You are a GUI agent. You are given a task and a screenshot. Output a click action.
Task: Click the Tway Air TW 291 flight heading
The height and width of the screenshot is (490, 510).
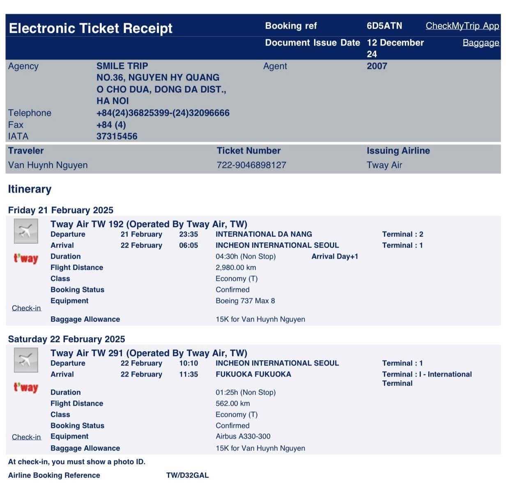pyautogui.click(x=149, y=353)
